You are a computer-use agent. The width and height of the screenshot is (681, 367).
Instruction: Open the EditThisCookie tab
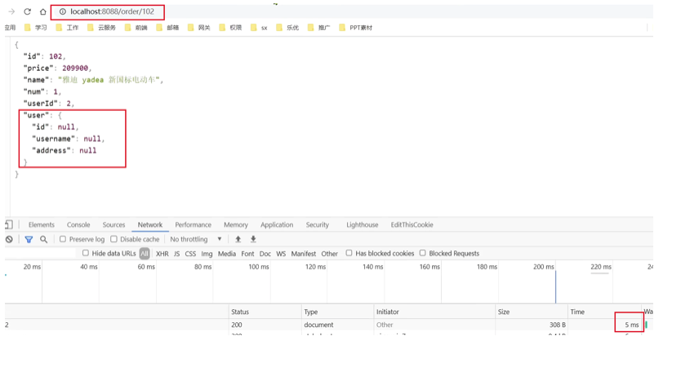pyautogui.click(x=412, y=225)
